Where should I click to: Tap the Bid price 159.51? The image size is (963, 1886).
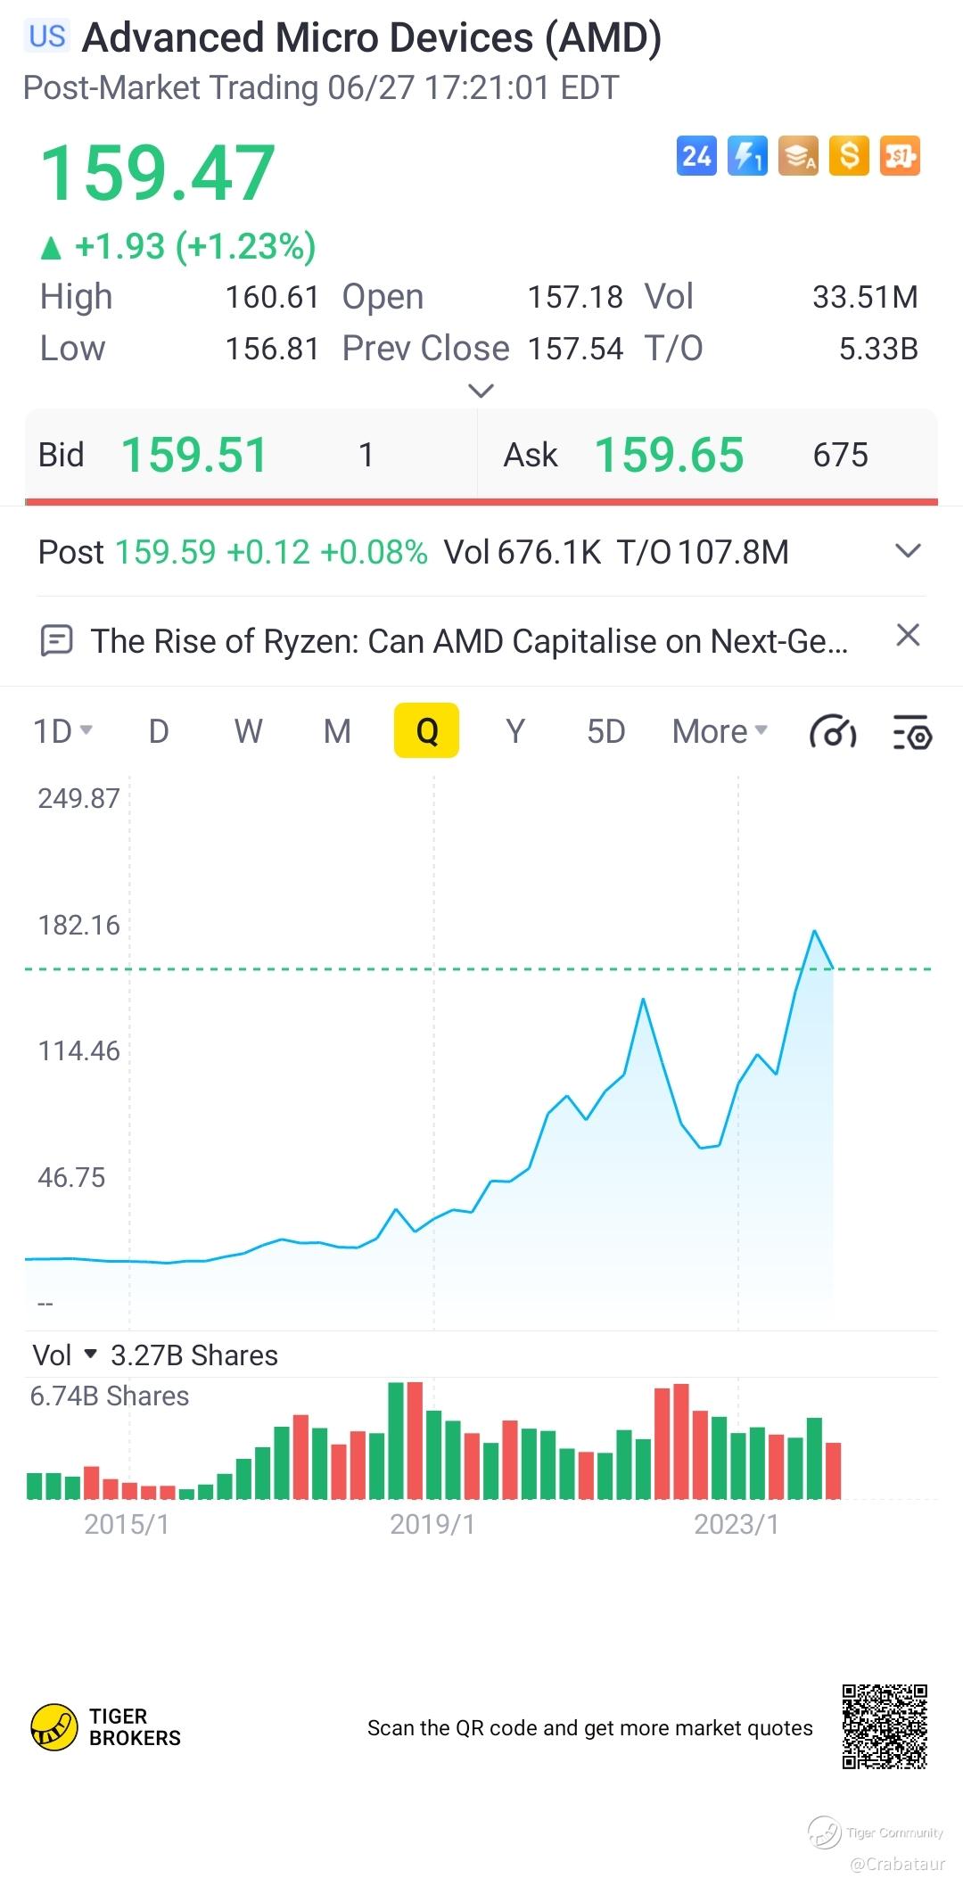(x=194, y=455)
